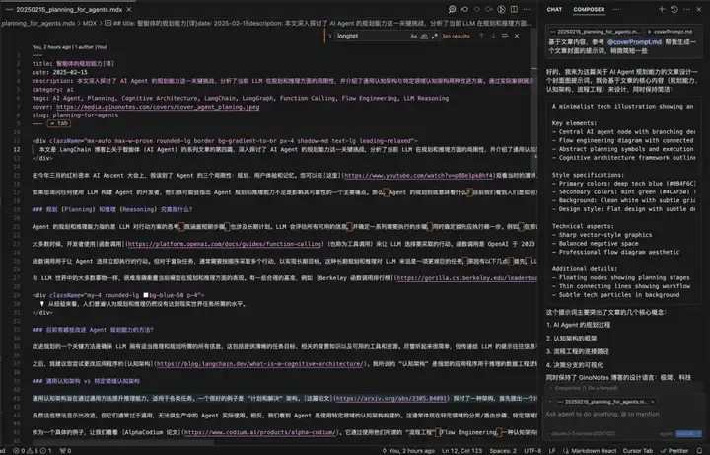Viewport: 710px width, 455px height.
Task: Open the cover image URL on line 7
Action: pos(158,107)
